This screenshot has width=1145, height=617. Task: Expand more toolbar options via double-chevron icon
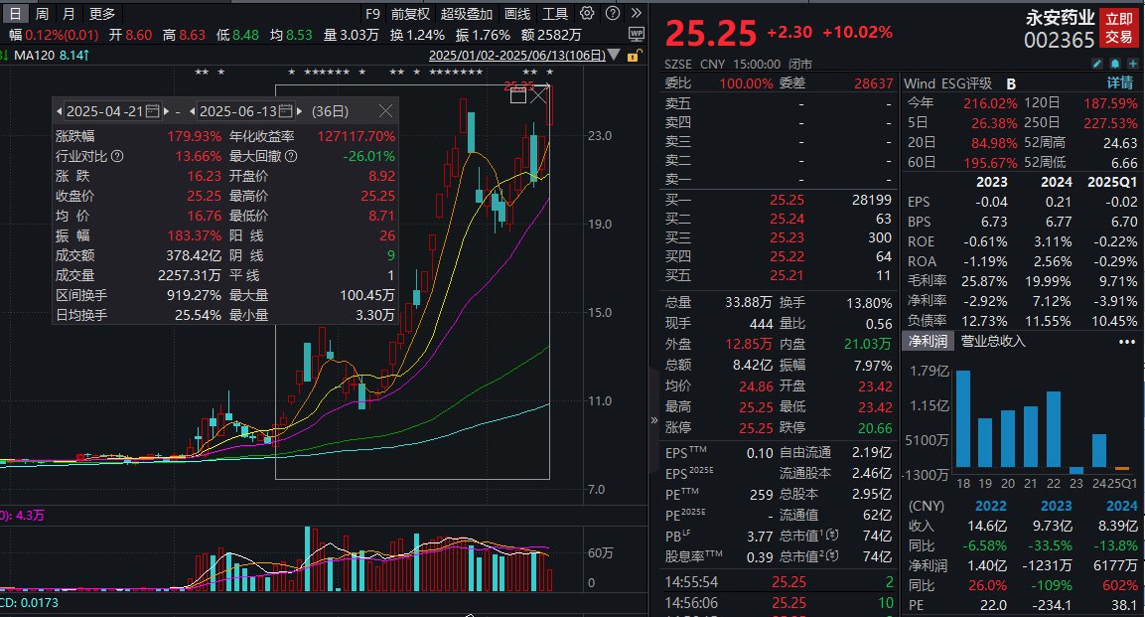pos(635,13)
